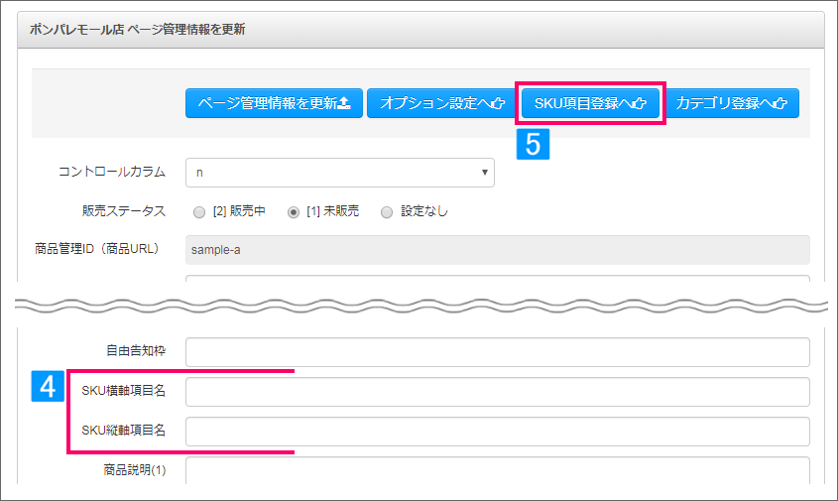
Task: Click the dropdown arrow next to value n
Action: point(484,173)
